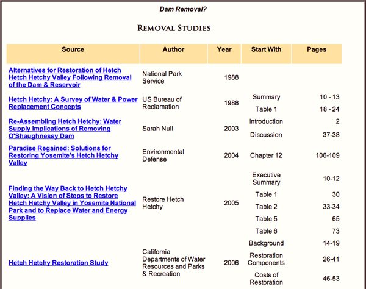Select National Park Service author cell
Image resolution: width=366 pixels, height=289 pixels.
[162, 77]
